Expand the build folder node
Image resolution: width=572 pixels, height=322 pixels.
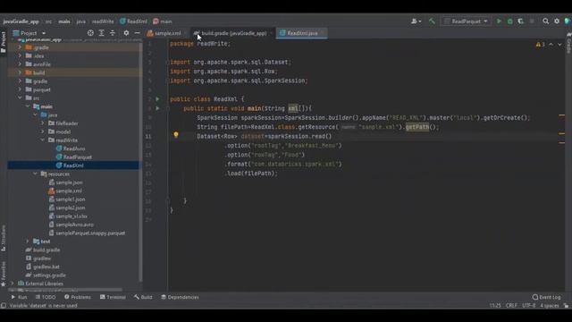(x=20, y=72)
